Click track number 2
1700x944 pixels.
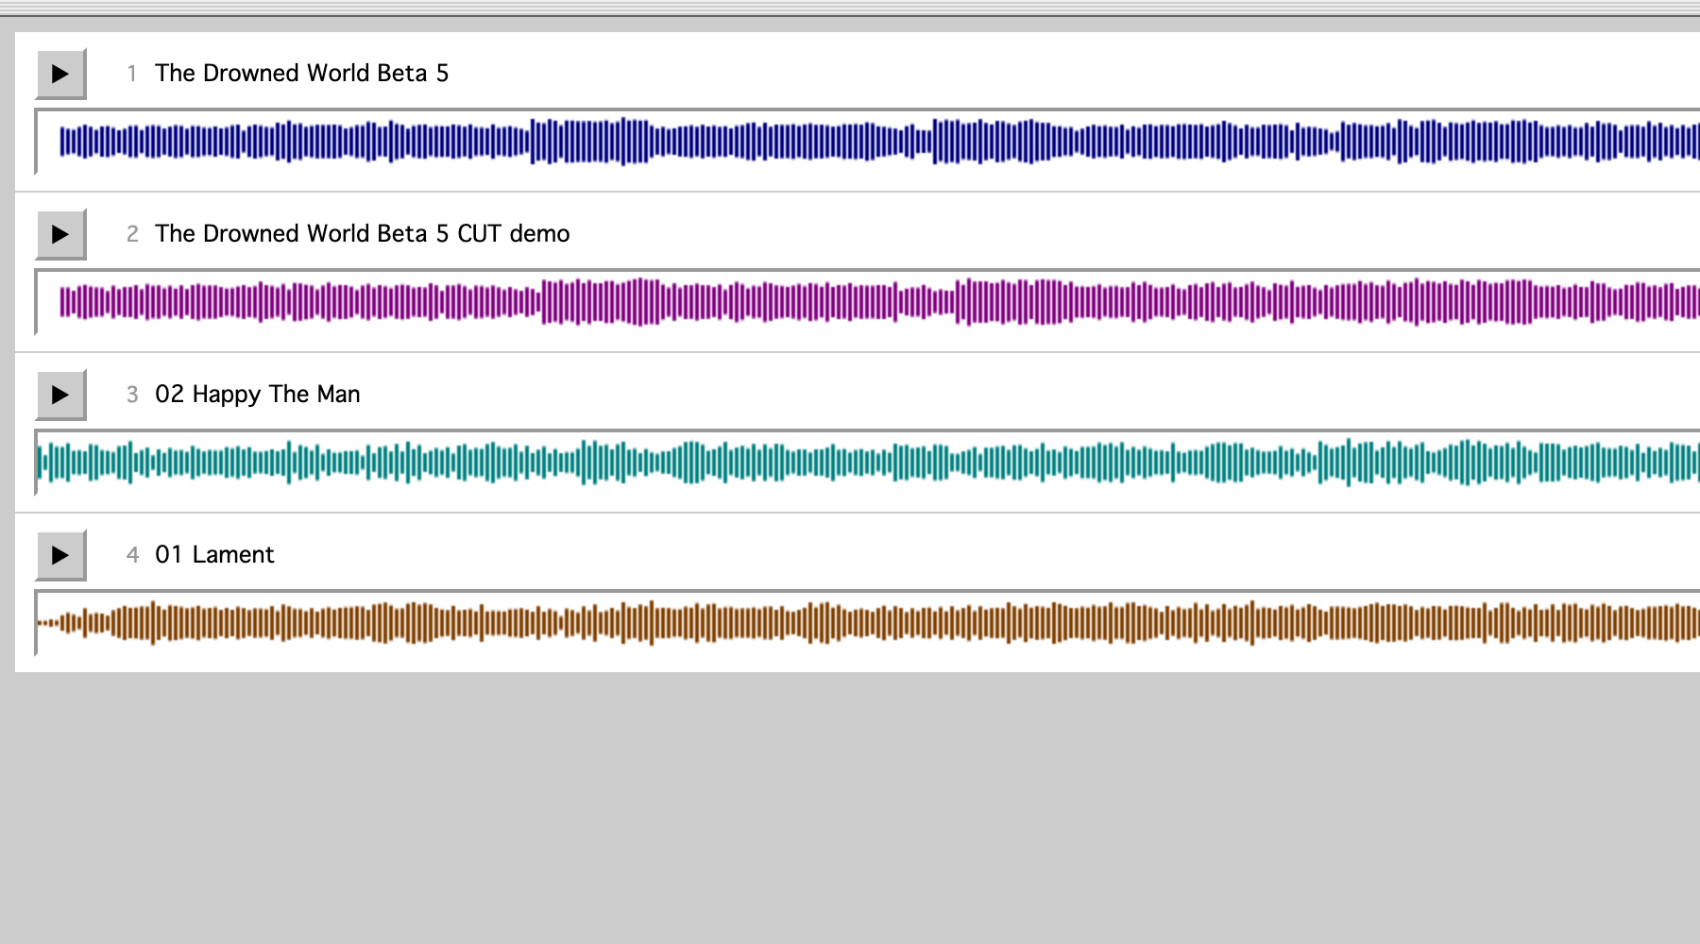tap(132, 234)
